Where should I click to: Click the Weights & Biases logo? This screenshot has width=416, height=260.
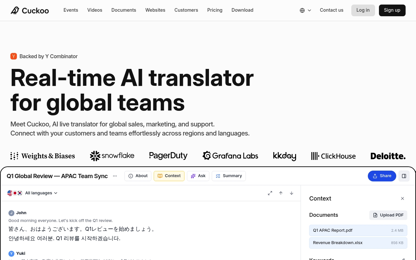tap(43, 156)
